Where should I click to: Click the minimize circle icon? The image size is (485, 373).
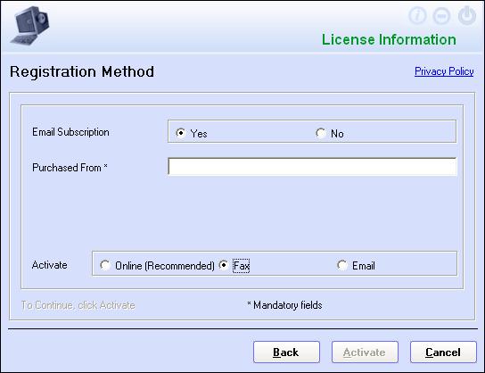441,15
